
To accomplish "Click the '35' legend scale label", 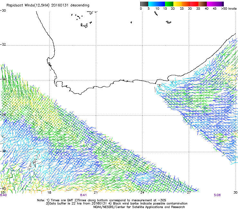I will [x=198, y=9].
